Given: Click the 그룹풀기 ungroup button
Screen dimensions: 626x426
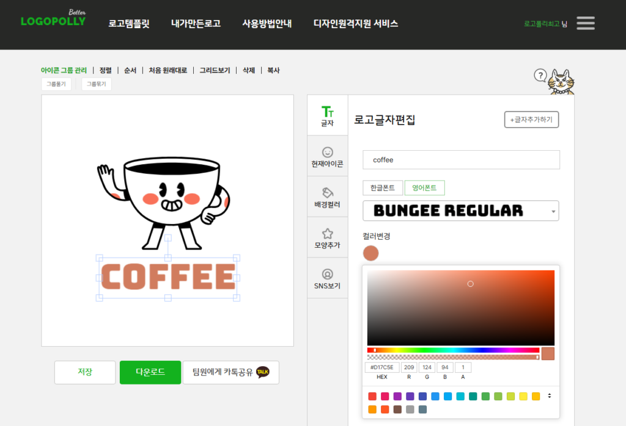Looking at the screenshot, I should point(56,84).
